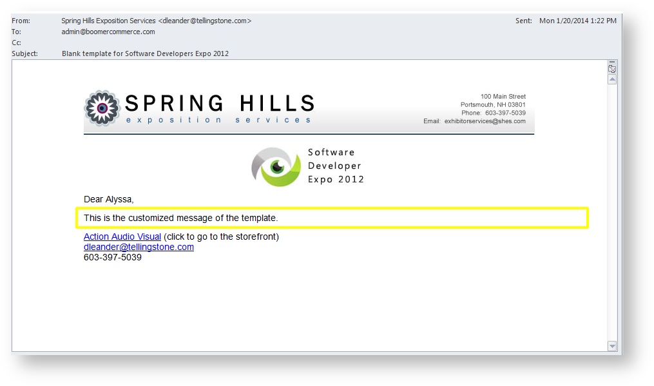The image size is (654, 386).
Task: Open the Action Audio Visual storefront link
Action: (x=122, y=236)
